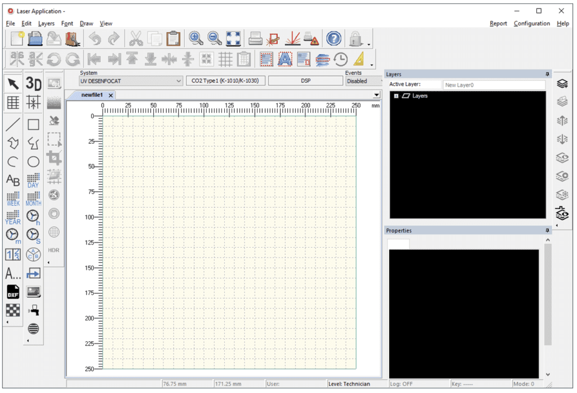Pin the Layers panel
577x393 pixels.
click(x=547, y=74)
